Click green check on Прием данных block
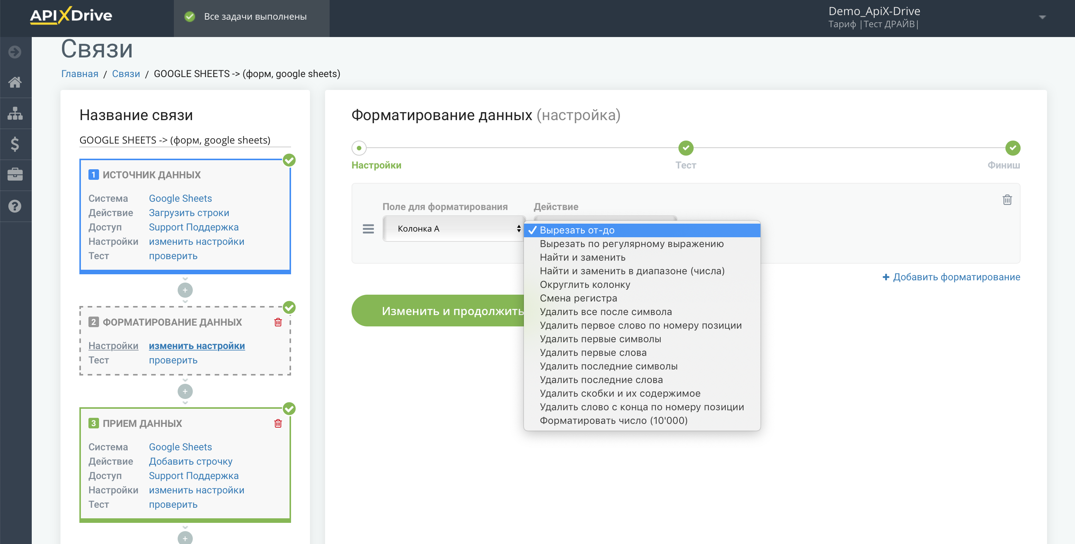This screenshot has height=544, width=1075. 289,408
